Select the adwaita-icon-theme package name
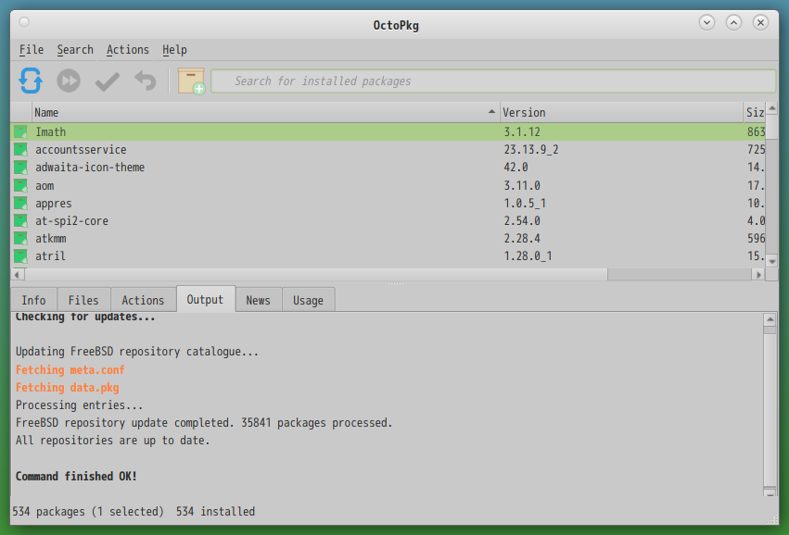This screenshot has height=535, width=789. tap(90, 168)
